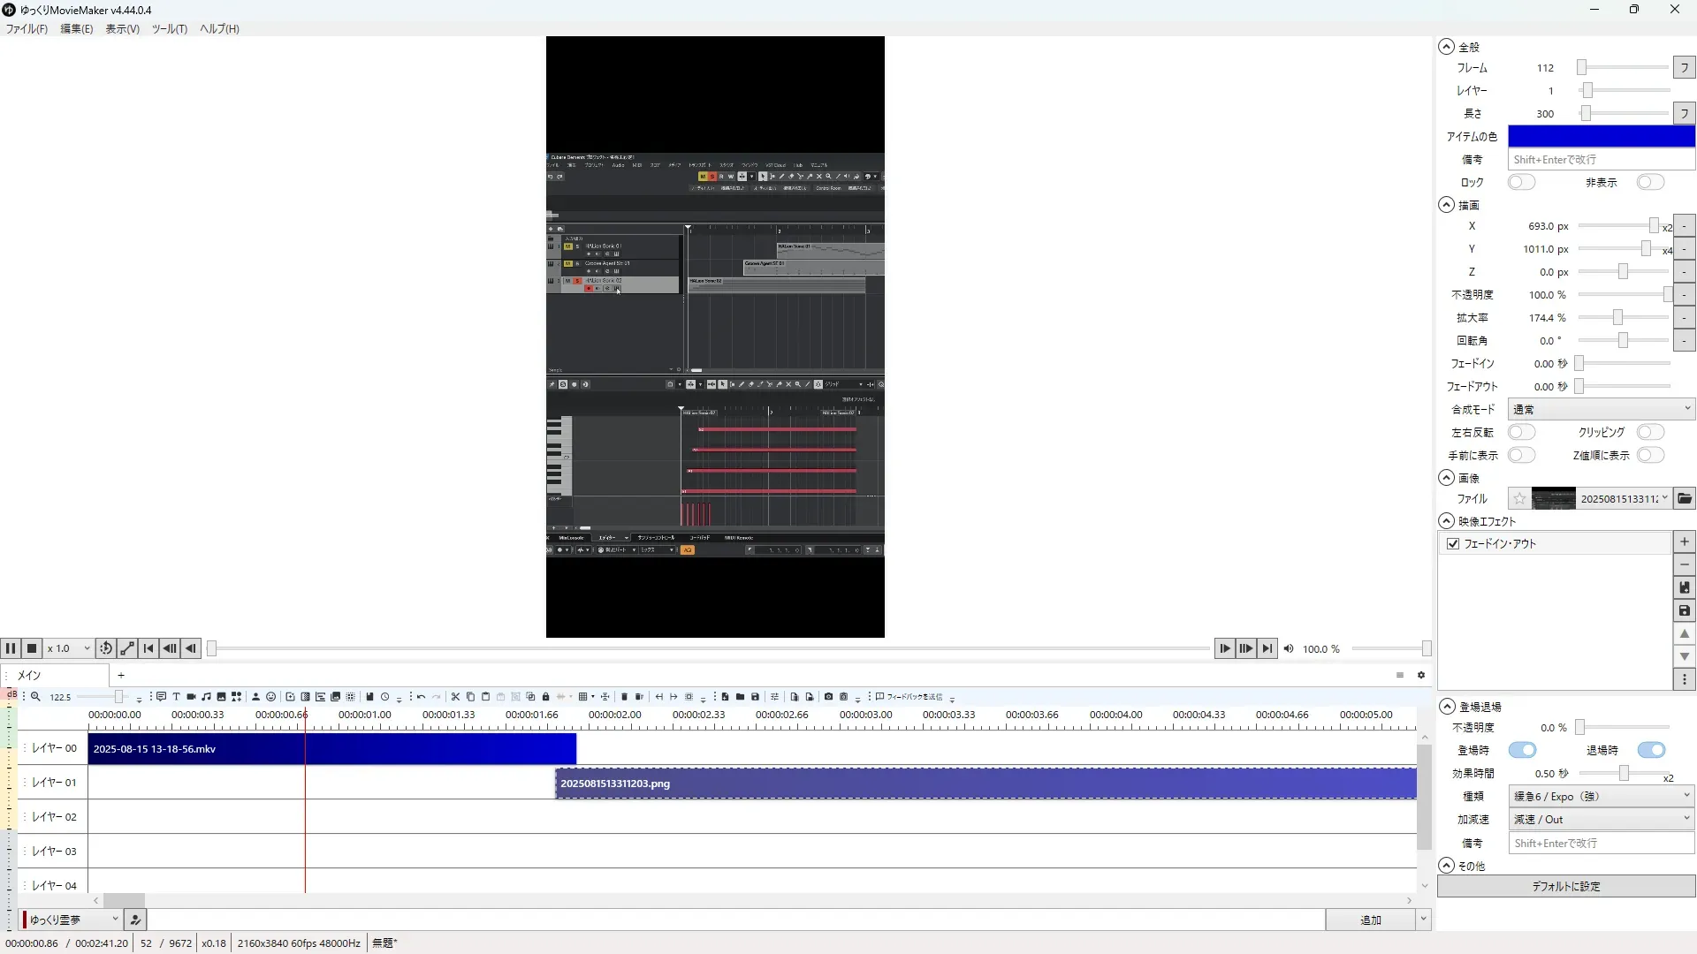Click the デフォルトに設定 button
The image size is (1697, 954).
coord(1565,886)
